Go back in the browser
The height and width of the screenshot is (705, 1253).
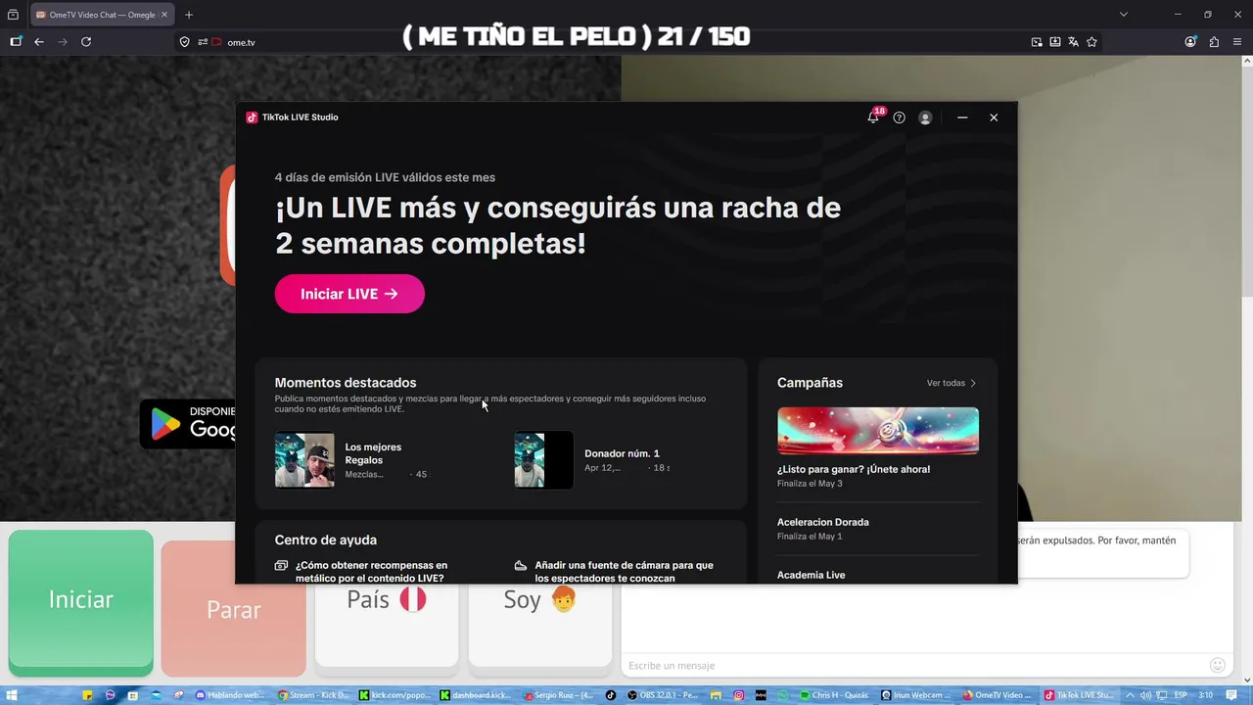[39, 42]
